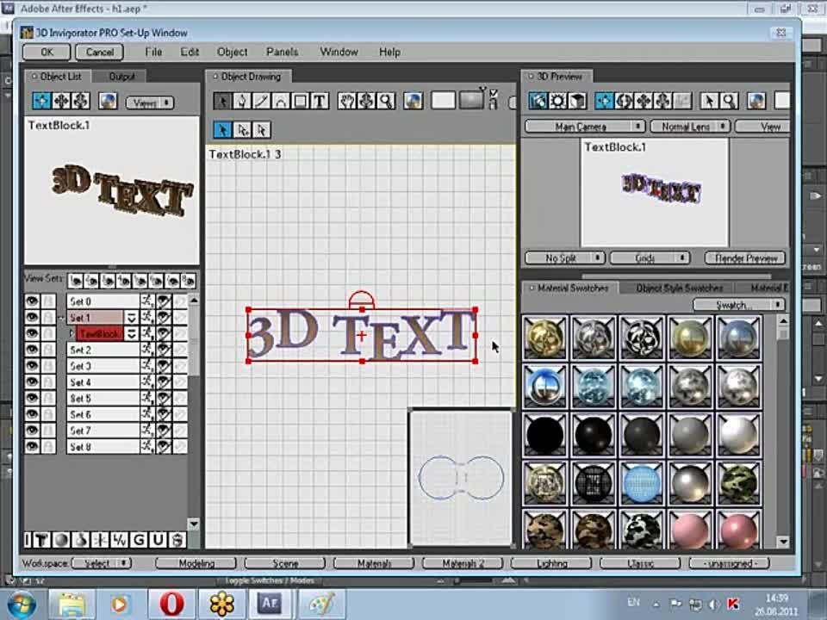This screenshot has width=827, height=620.
Task: Choose the Rectangle shape drawing tool
Action: (301, 101)
